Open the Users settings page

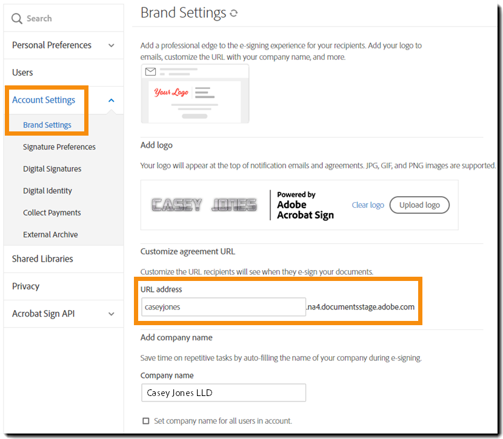(x=22, y=72)
